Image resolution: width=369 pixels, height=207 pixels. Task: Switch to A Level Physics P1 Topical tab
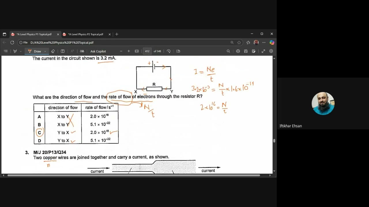click(x=34, y=34)
